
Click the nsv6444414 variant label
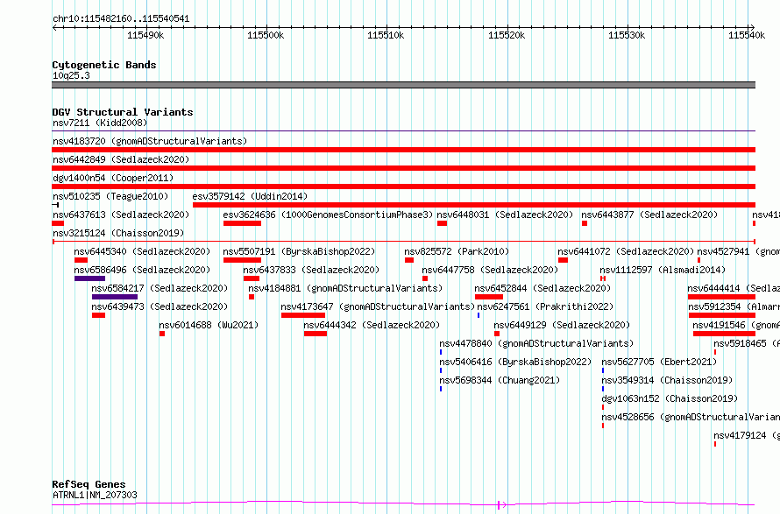click(734, 288)
